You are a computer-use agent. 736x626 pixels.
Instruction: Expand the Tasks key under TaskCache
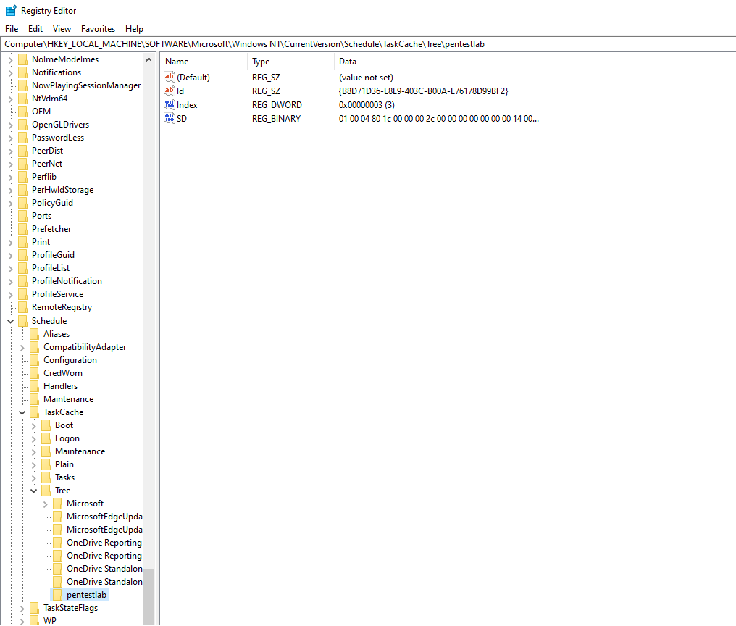[x=34, y=477]
